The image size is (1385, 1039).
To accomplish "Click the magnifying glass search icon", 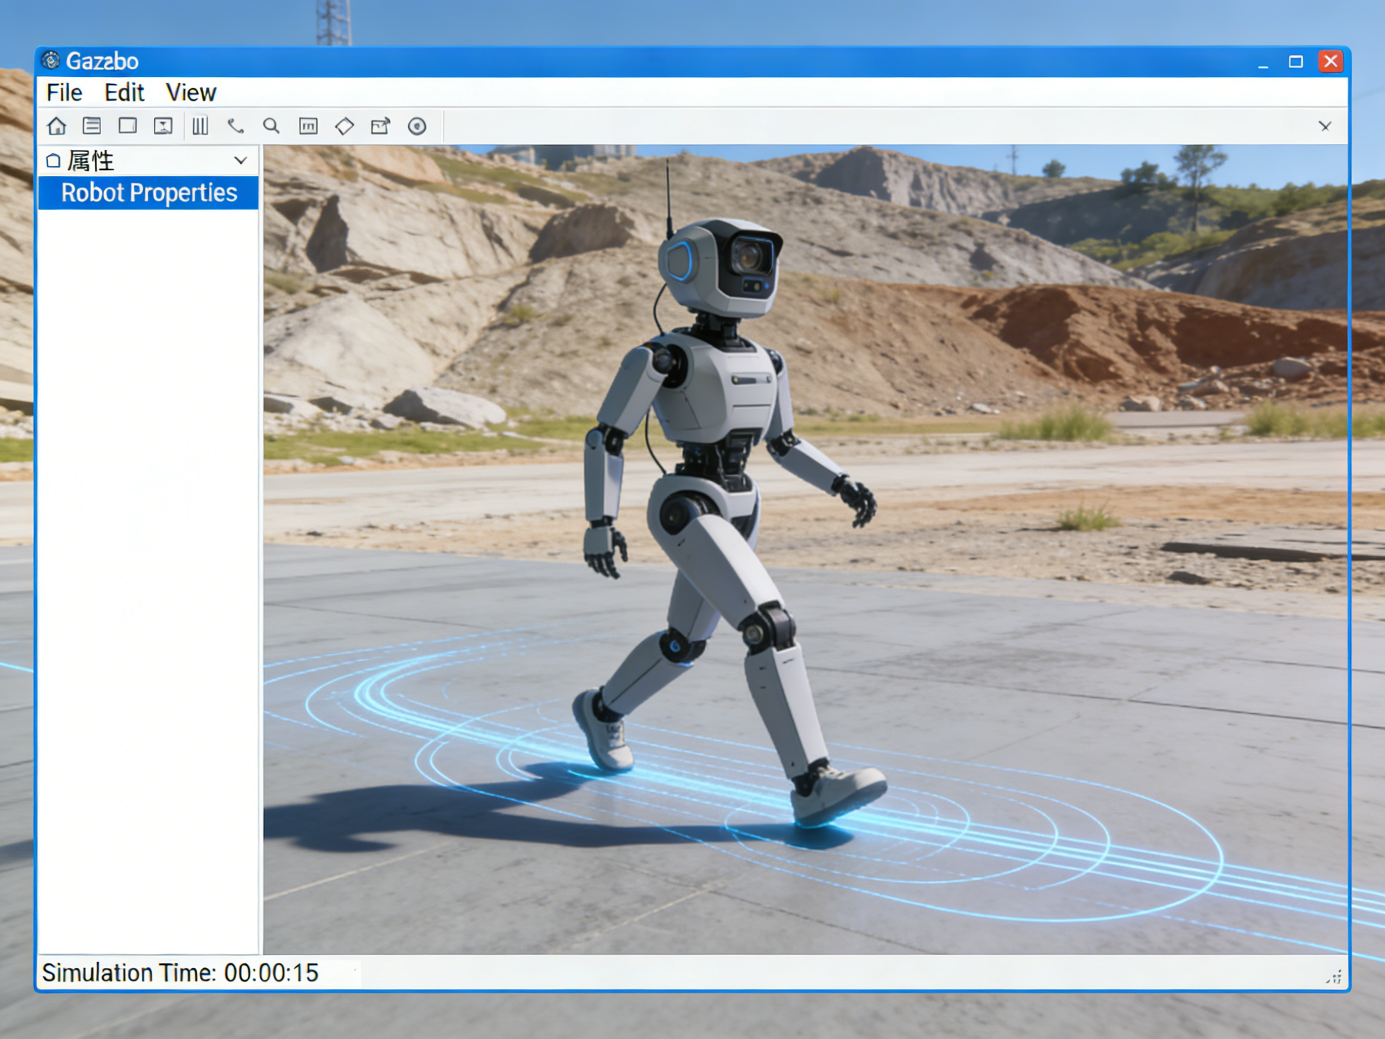I will 271,126.
